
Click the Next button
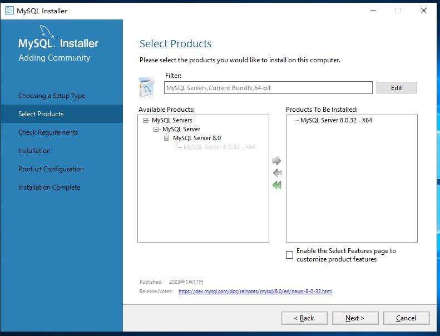click(355, 318)
